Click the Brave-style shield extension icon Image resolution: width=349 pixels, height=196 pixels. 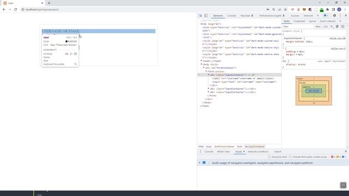293,10
